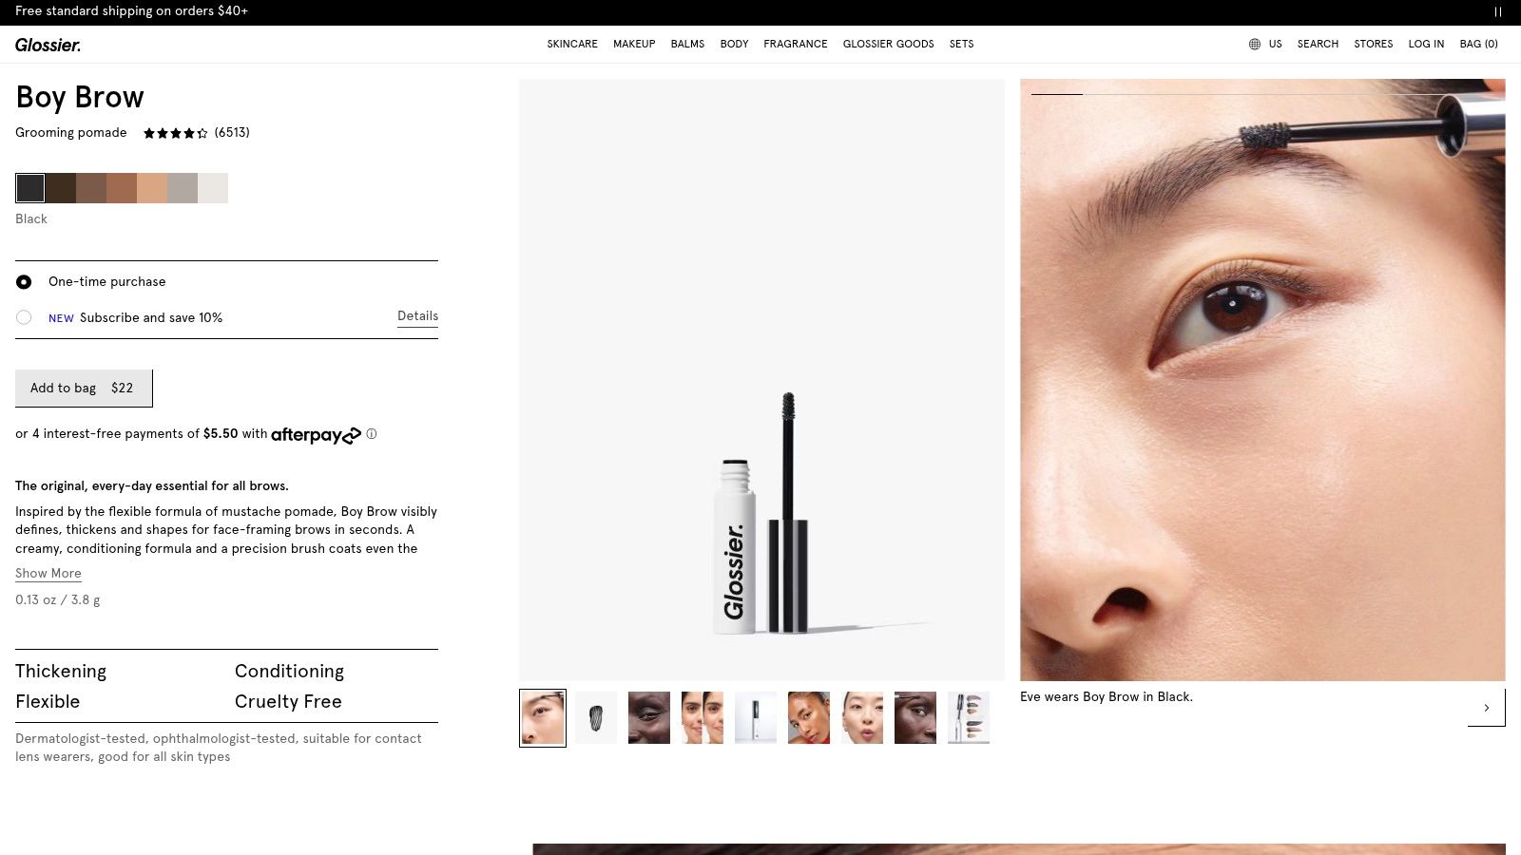Image resolution: width=1521 pixels, height=855 pixels.
Task: Open Search
Action: [1318, 44]
